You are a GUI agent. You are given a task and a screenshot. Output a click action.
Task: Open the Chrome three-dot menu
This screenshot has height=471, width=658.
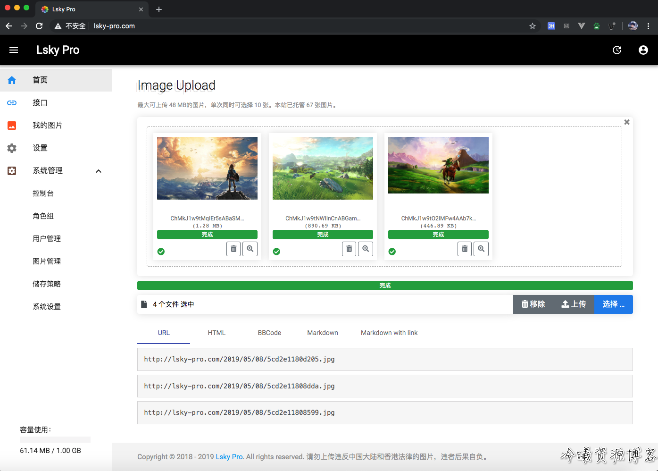pos(649,26)
